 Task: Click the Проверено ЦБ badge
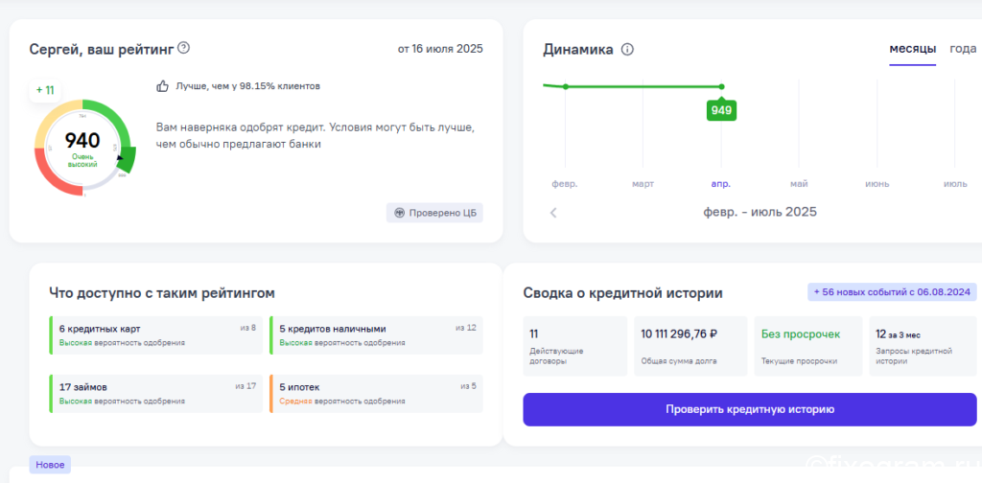(x=434, y=213)
